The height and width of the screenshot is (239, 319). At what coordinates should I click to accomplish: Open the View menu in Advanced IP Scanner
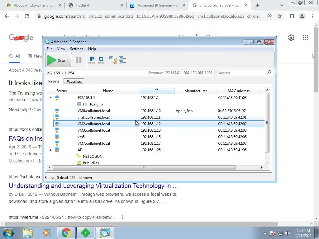pos(61,49)
